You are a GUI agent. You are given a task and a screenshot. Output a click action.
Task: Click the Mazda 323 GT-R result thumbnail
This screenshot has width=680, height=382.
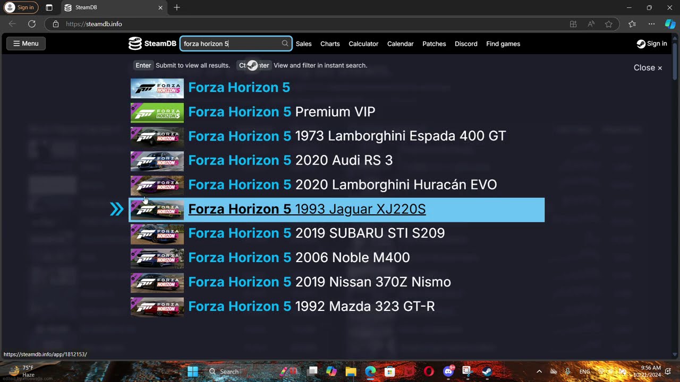coord(157,307)
